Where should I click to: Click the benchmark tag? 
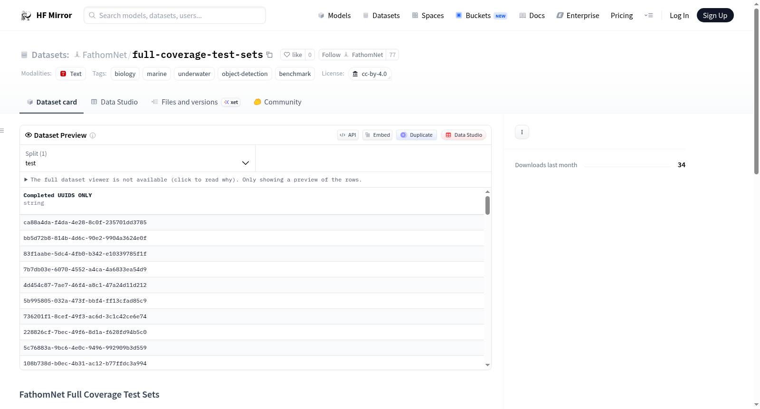coord(295,74)
